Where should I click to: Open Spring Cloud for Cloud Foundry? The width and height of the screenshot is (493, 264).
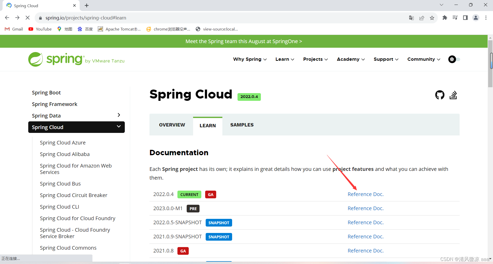[78, 218]
